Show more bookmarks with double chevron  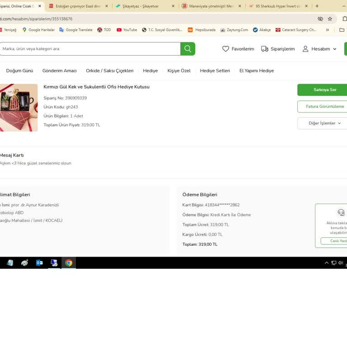[327, 30]
